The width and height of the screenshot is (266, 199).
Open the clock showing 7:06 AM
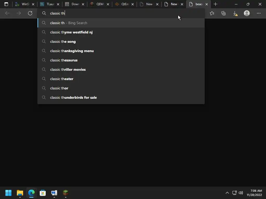coord(254,193)
